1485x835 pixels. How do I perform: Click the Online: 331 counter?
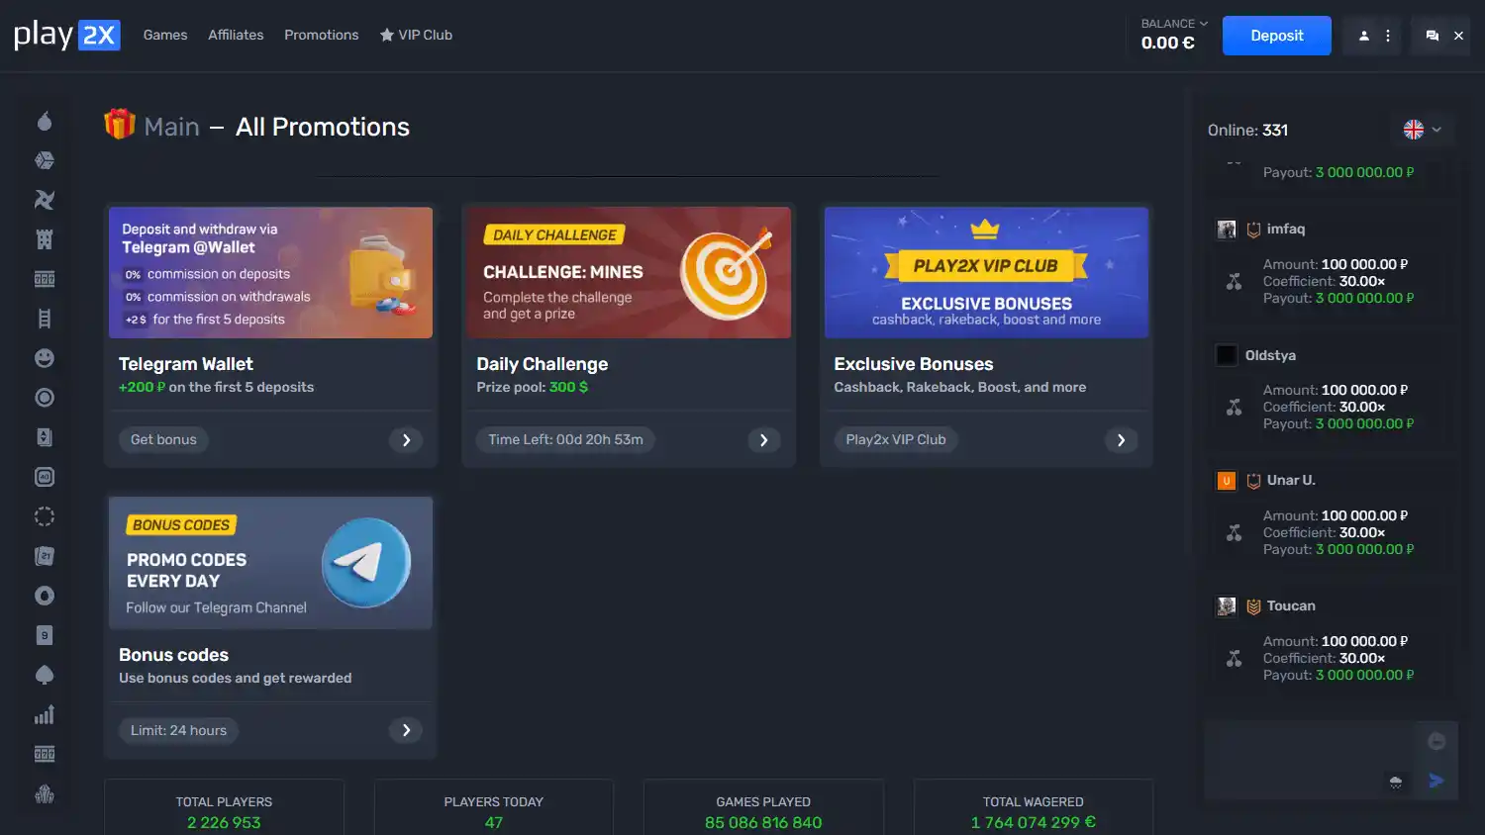click(1247, 130)
